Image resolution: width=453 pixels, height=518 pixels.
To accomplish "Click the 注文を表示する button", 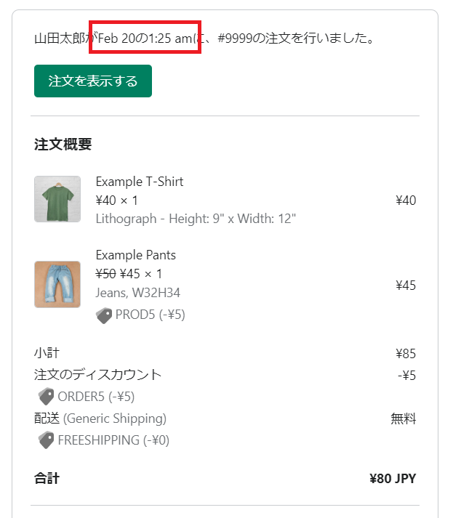I will (93, 81).
